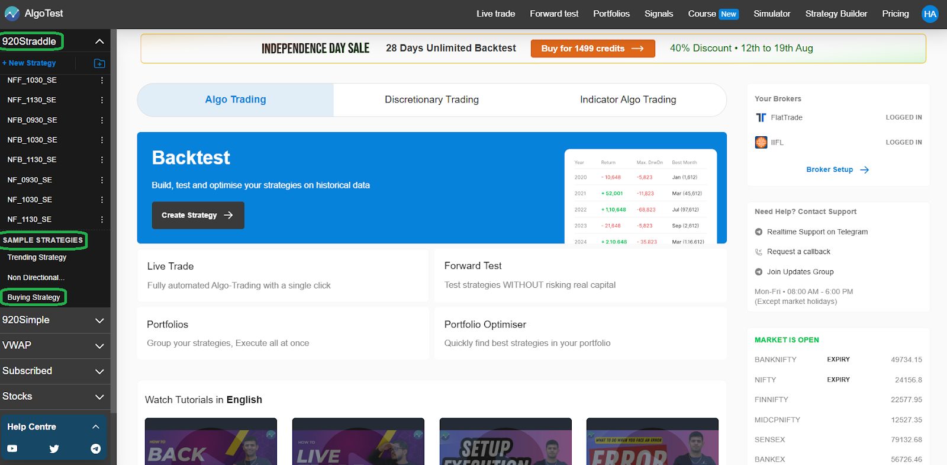947x465 pixels.
Task: Click Buy for 1499 credits button
Action: [x=592, y=49]
